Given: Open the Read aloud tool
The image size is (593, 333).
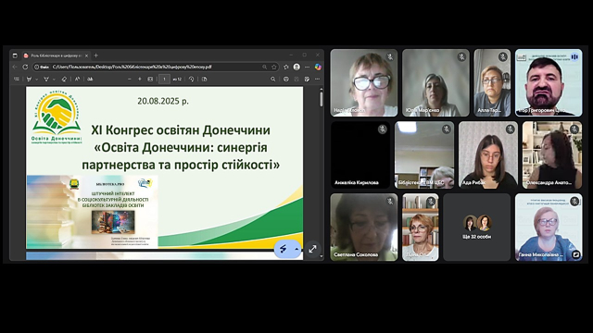Looking at the screenshot, I should (x=77, y=79).
